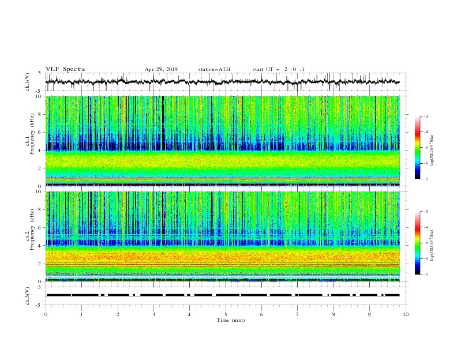457x353 pixels.
Task: Click the "5" tick of the ch.1(V) axis
Action: pyautogui.click(x=40, y=73)
